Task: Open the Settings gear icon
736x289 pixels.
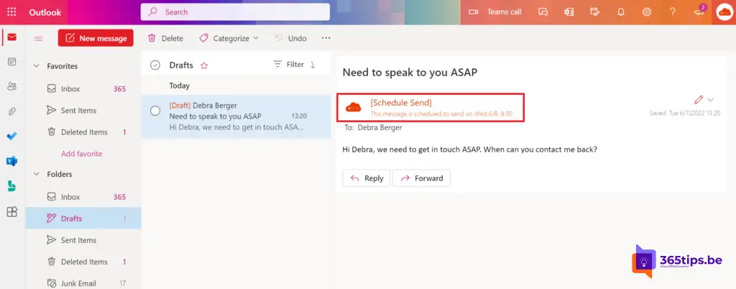Action: click(646, 12)
